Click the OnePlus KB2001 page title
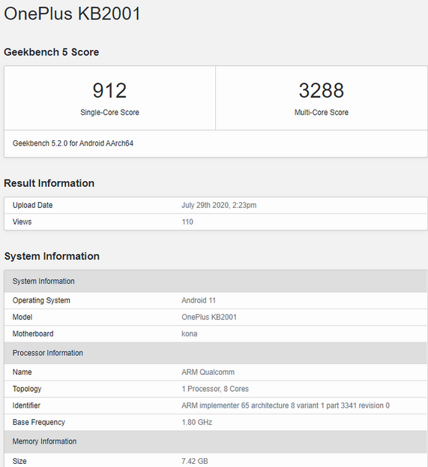428x467 pixels. point(72,14)
